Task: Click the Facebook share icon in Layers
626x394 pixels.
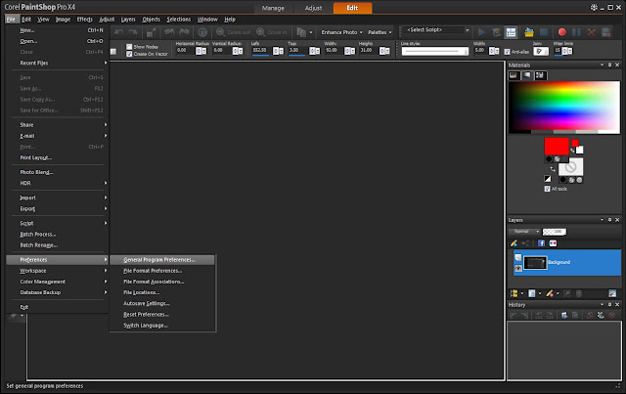Action: click(x=541, y=243)
